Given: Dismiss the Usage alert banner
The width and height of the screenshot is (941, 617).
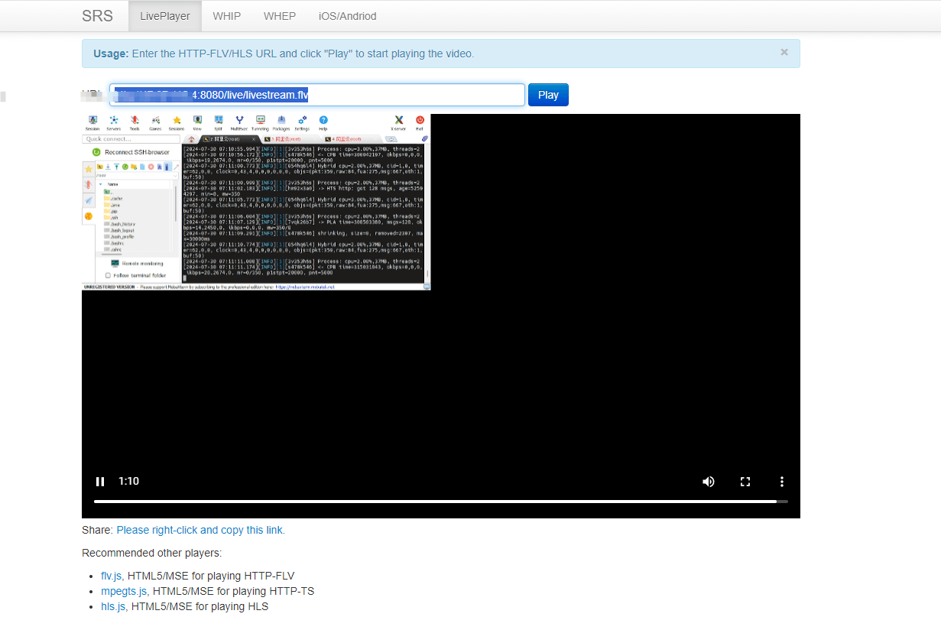Looking at the screenshot, I should (x=784, y=53).
